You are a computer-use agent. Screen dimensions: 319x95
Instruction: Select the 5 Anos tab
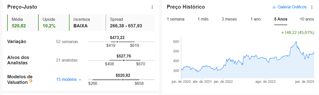281,19
